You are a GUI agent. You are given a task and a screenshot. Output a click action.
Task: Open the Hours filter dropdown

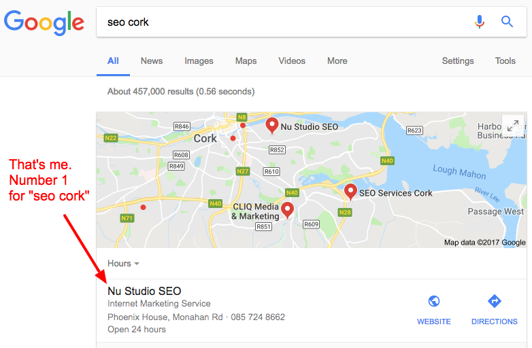[123, 263]
